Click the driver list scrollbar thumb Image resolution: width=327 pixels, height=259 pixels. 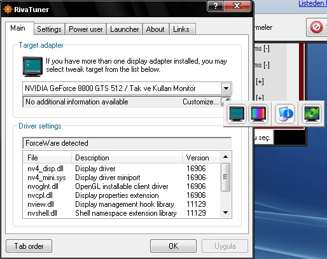(x=226, y=177)
